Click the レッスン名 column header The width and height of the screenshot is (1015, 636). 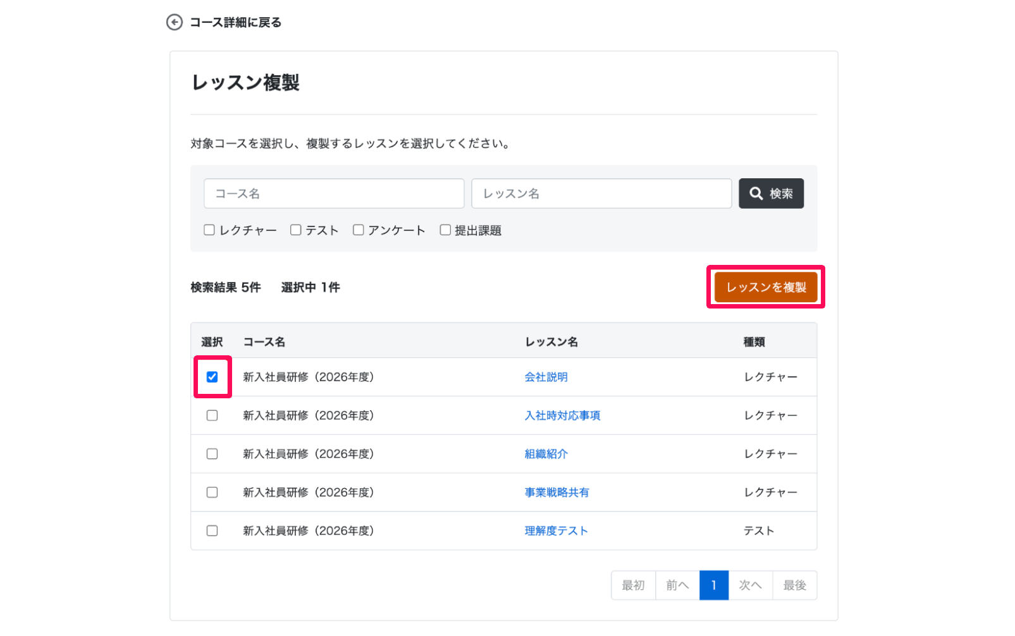click(551, 342)
